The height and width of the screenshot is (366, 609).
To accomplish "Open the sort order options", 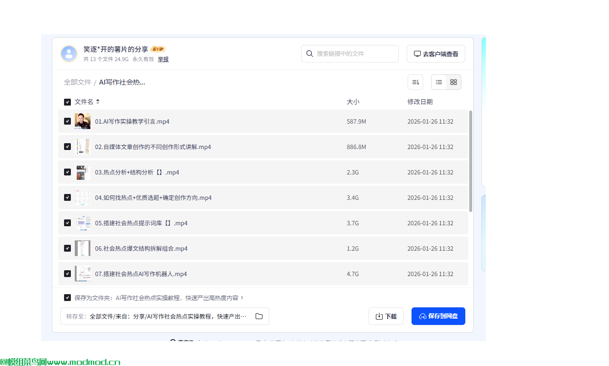I will tap(415, 82).
